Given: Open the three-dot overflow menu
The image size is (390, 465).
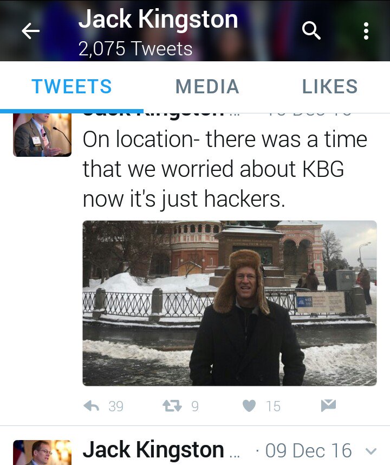Looking at the screenshot, I should tap(366, 31).
